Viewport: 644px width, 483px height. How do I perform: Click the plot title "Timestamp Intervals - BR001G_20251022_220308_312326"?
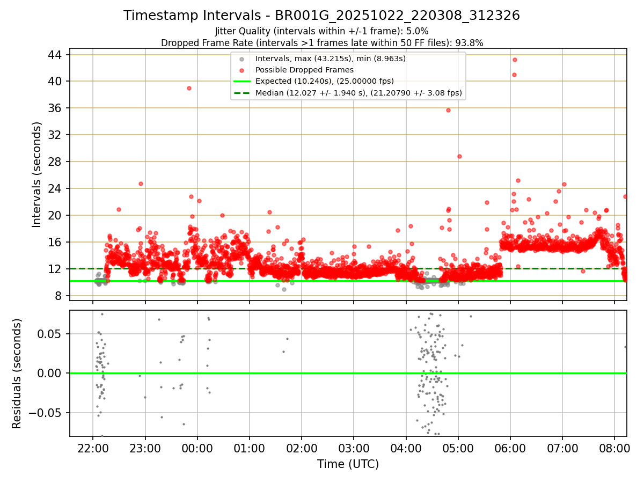321,16
